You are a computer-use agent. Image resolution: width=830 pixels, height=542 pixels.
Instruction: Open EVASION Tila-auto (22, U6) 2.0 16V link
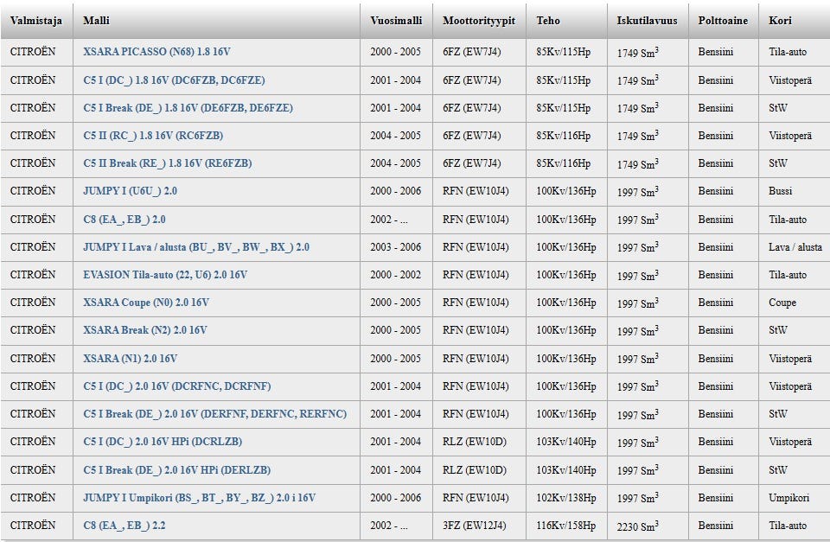point(165,275)
